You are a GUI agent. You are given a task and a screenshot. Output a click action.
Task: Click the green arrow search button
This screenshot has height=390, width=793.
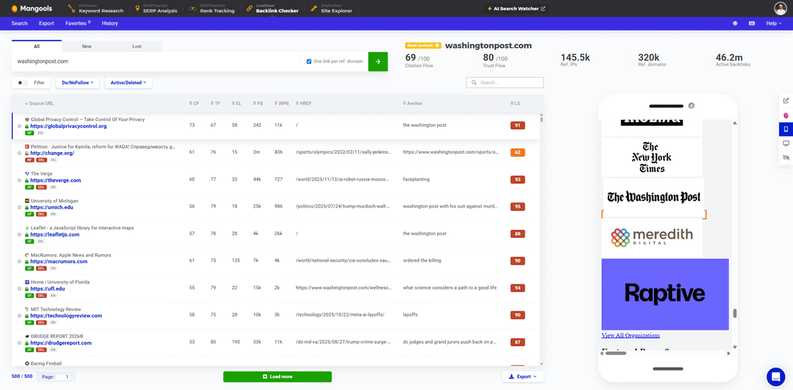click(x=377, y=61)
